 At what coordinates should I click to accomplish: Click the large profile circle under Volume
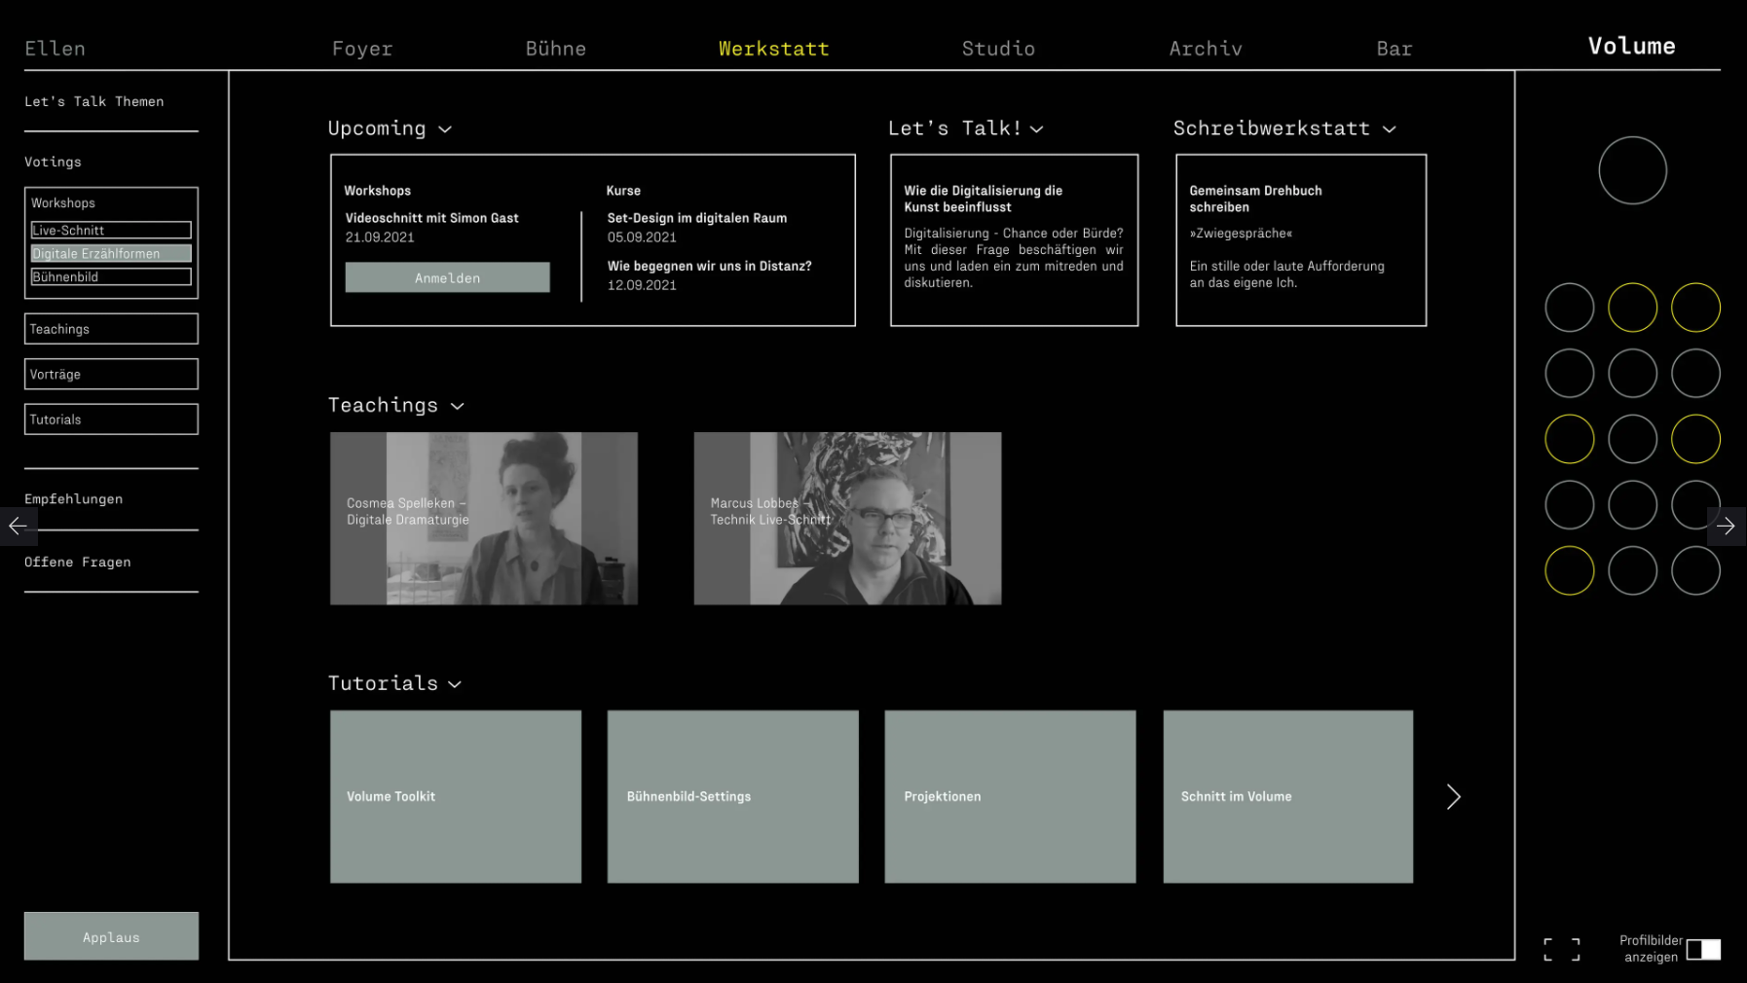click(x=1632, y=170)
